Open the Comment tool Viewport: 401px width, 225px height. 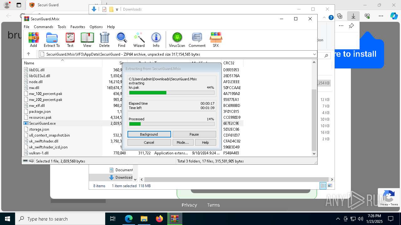tap(197, 40)
